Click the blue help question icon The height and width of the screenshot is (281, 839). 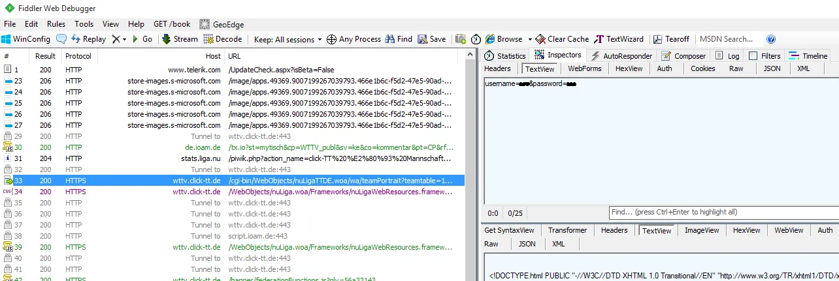point(771,39)
